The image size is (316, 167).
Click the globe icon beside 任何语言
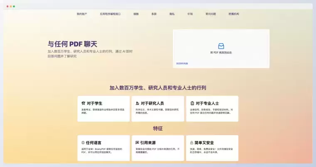click(83, 143)
